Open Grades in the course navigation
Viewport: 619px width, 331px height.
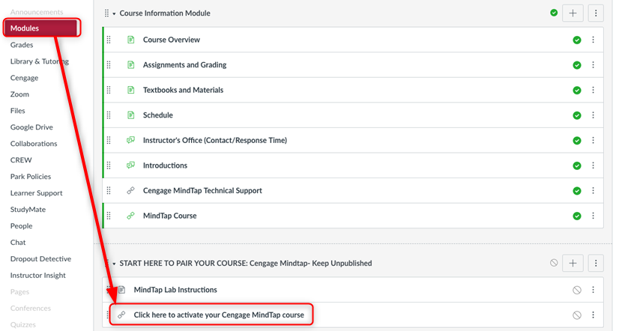tap(22, 45)
